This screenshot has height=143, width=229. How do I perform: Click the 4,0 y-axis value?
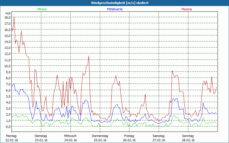pyautogui.click(x=8, y=102)
